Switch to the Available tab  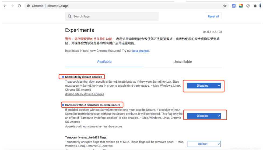click(x=104, y=62)
